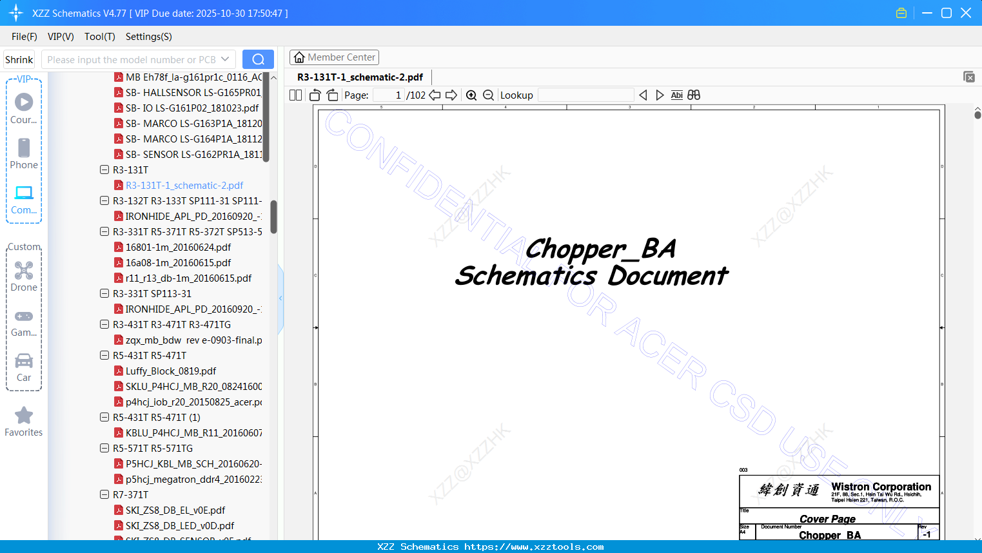The image size is (982, 553).
Task: Find next lookup match
Action: [660, 95]
